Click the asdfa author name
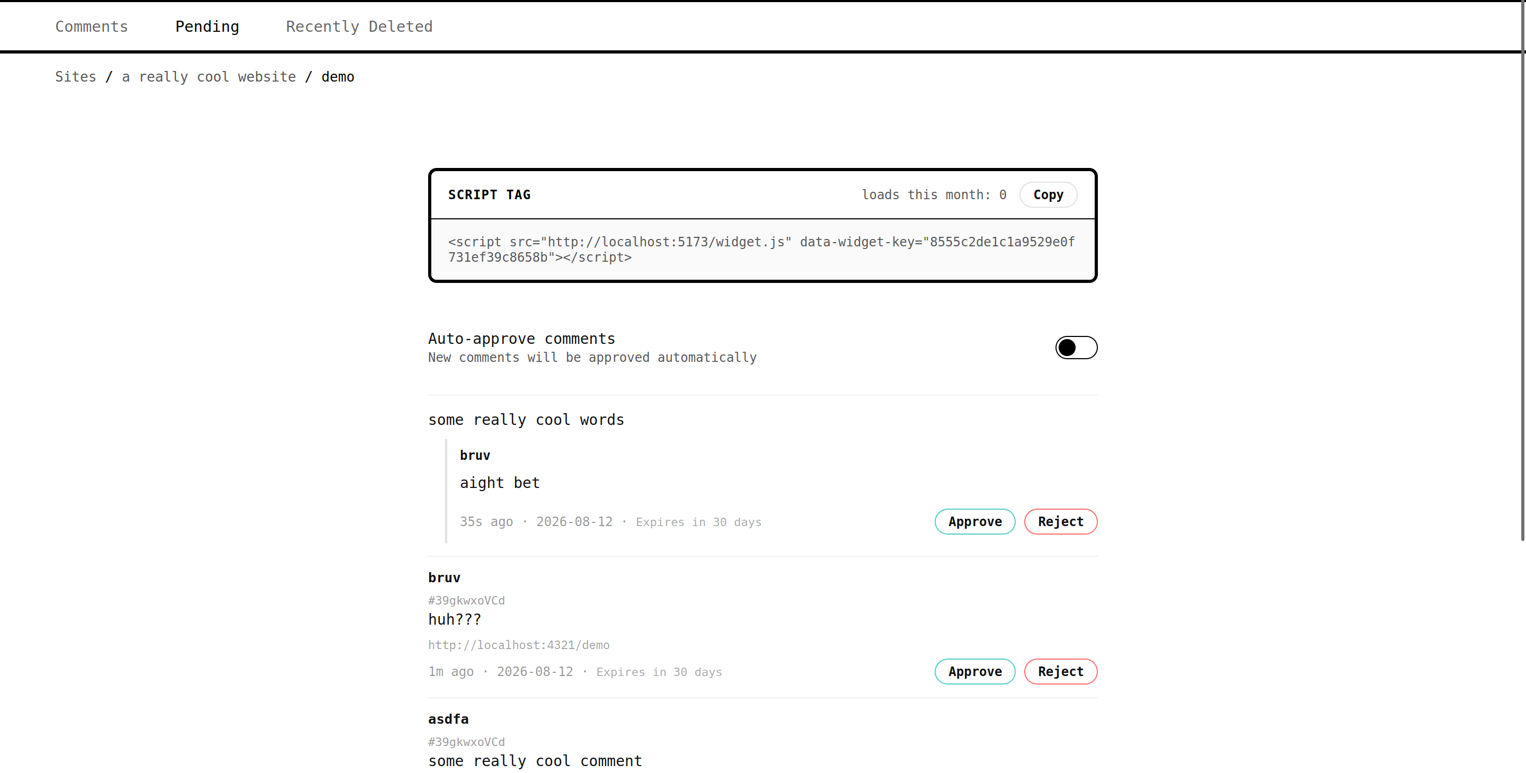1526x773 pixels. [448, 719]
